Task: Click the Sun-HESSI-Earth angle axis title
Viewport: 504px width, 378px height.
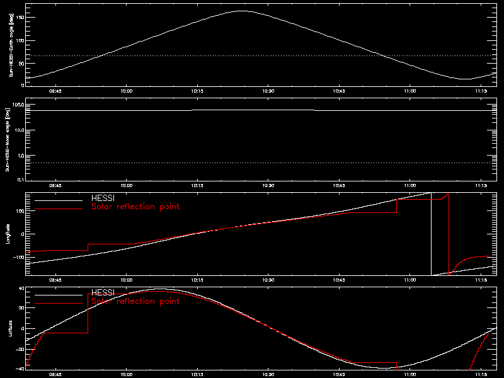Action: [x=11, y=45]
